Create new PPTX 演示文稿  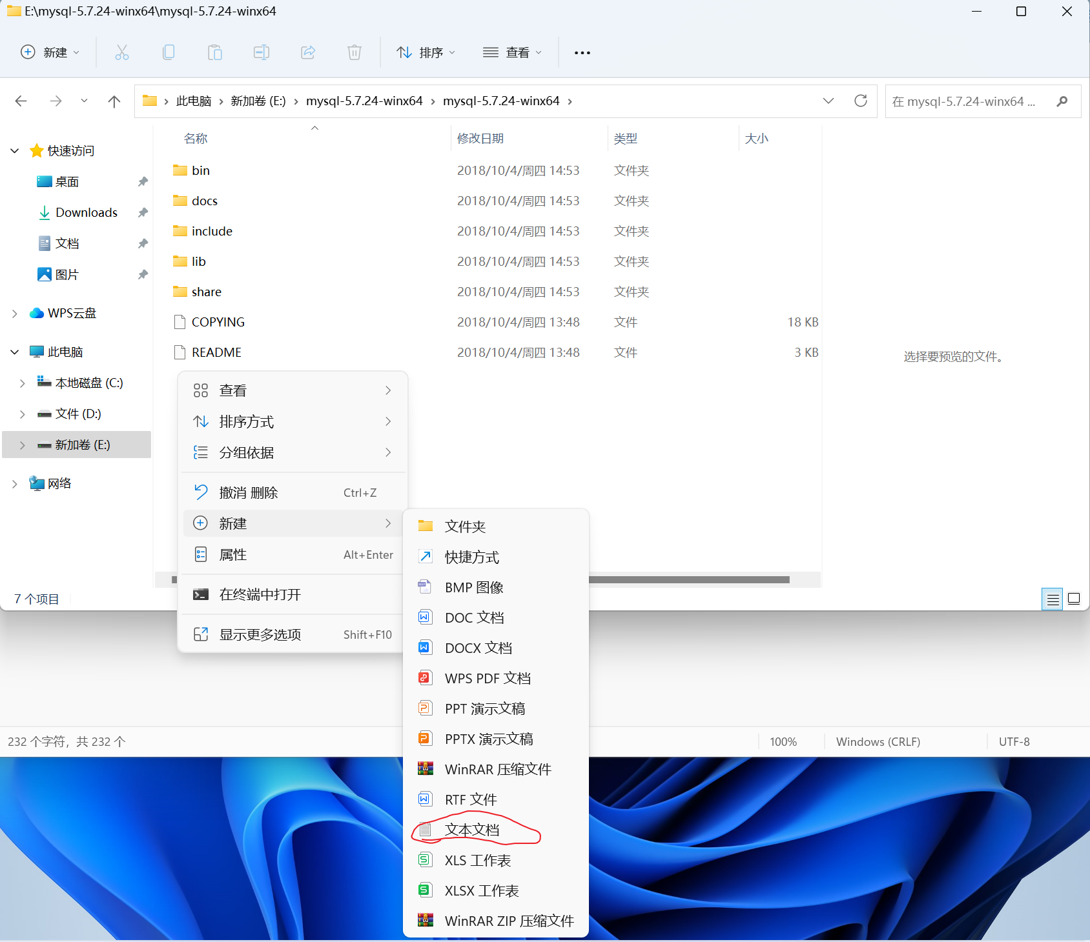pyautogui.click(x=496, y=739)
